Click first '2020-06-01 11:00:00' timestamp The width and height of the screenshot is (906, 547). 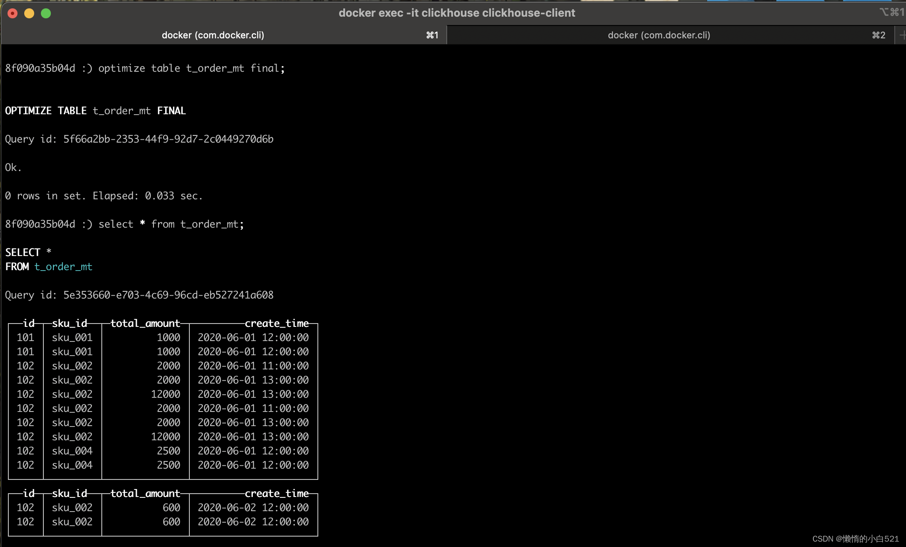coord(253,366)
